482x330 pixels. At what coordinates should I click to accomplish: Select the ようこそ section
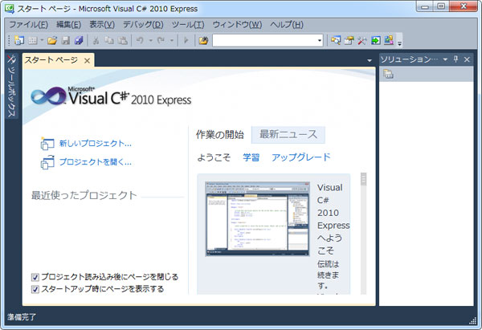click(x=214, y=157)
